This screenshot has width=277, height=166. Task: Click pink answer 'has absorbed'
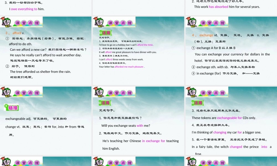tap(218, 7)
